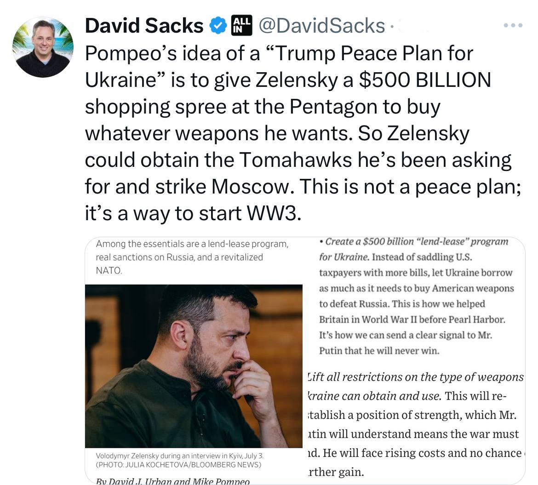Click the Julia Kochetova Bloomberg photo credit

pyautogui.click(x=178, y=464)
